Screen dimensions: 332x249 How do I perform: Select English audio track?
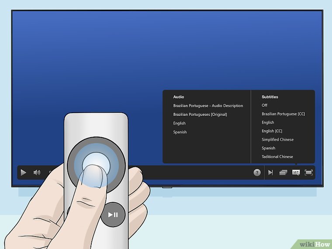(180, 123)
